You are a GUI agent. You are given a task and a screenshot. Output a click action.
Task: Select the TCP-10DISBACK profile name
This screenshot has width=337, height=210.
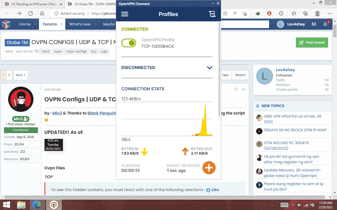tap(158, 46)
